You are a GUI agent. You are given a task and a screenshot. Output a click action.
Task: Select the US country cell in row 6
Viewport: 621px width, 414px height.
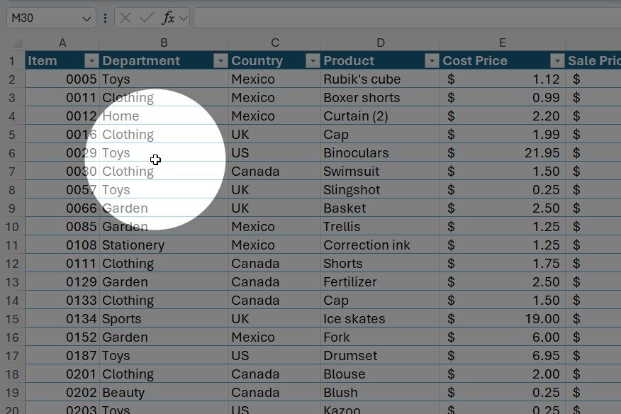275,153
